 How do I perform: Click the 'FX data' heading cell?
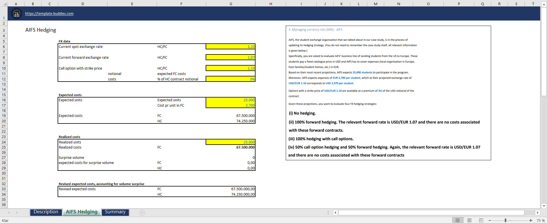click(x=64, y=41)
